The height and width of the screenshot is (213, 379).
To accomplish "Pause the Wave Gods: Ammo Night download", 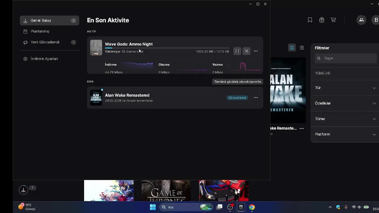I will [x=237, y=51].
